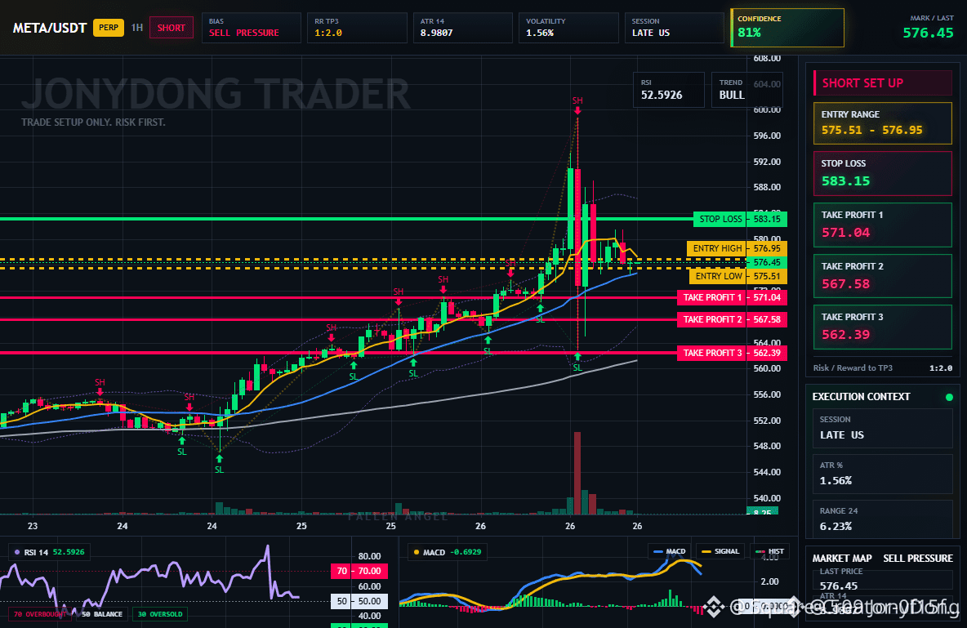Click the TAKE PROFIT 3 chart line label
Viewport: 967px width, 628px height.
(732, 353)
